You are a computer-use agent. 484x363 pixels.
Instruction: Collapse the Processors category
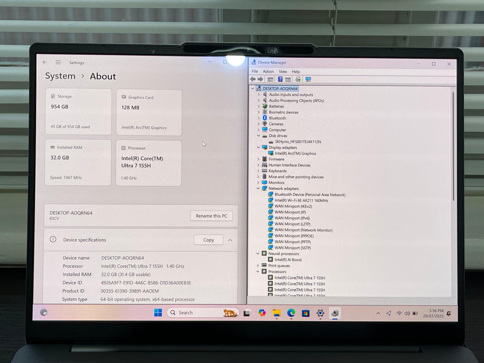coord(258,272)
